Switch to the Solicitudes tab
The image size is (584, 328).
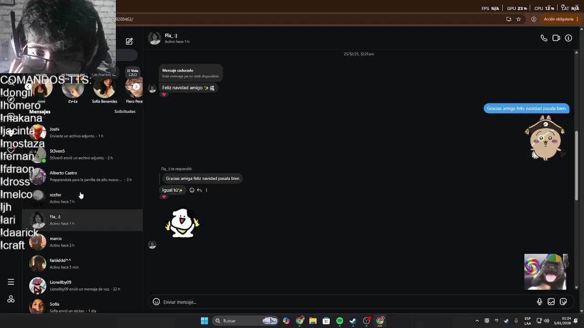click(125, 112)
